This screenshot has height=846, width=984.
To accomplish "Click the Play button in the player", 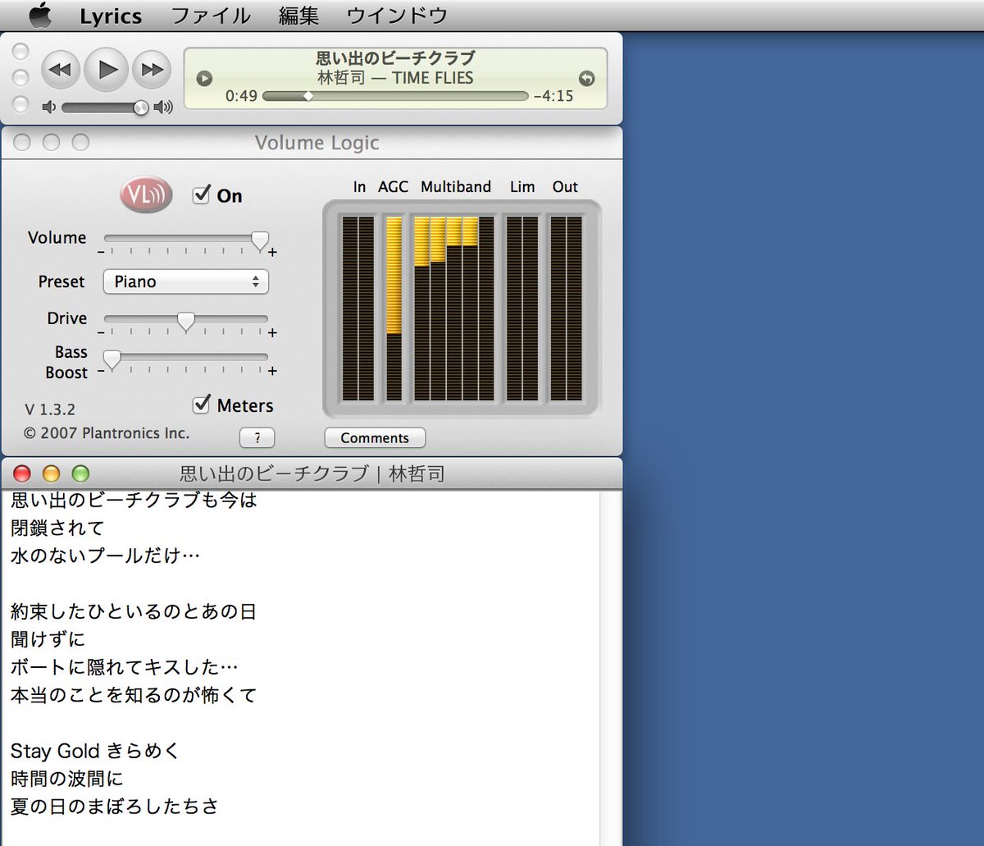I will tap(107, 70).
